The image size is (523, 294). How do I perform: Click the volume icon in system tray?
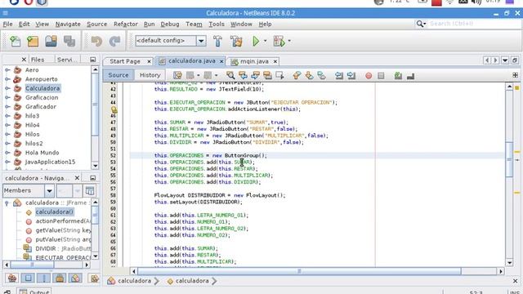[x=476, y=2]
